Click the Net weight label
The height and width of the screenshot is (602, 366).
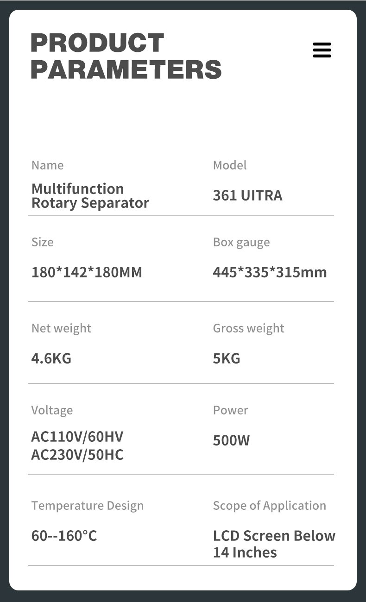pyautogui.click(x=61, y=328)
